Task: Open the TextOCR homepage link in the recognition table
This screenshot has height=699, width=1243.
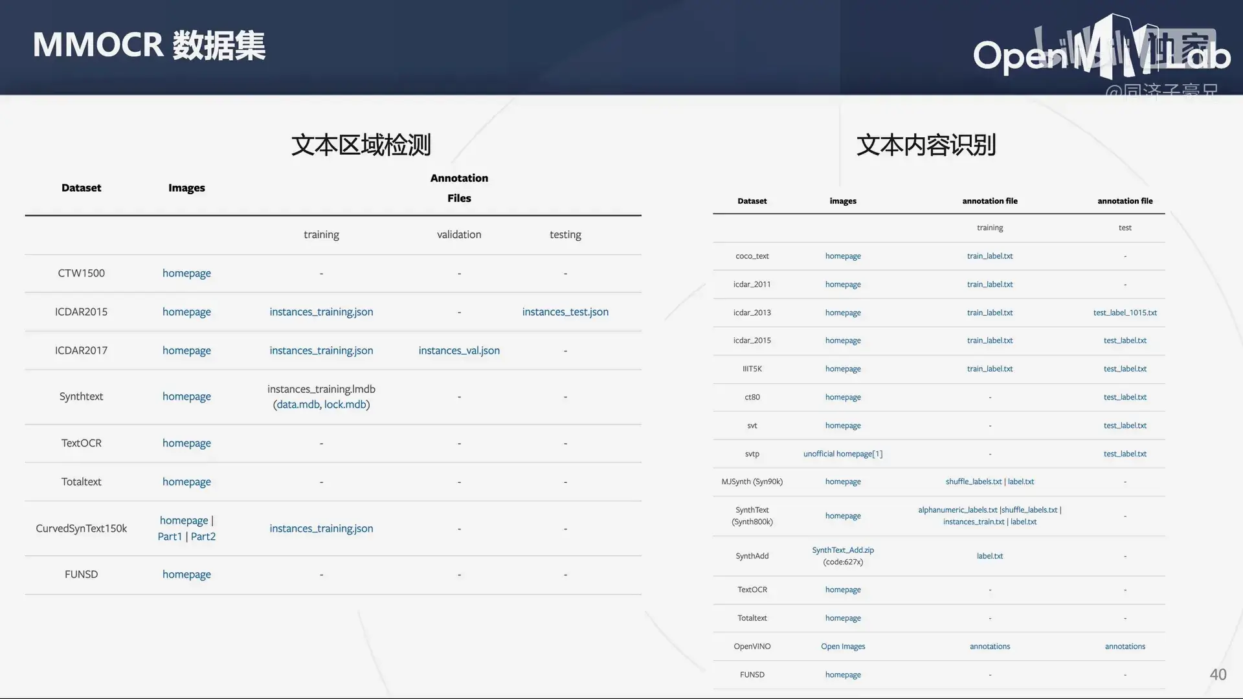Action: click(843, 590)
